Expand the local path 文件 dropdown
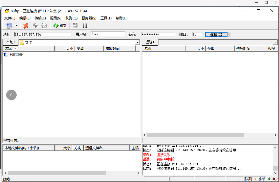Viewport: 279px width, 182px height. 137,43
